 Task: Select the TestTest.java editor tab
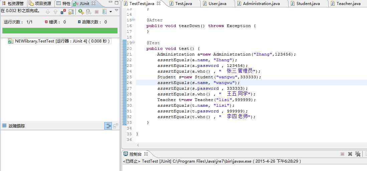142,4
